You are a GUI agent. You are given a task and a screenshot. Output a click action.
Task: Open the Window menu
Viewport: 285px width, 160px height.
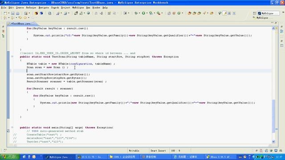[96, 8]
